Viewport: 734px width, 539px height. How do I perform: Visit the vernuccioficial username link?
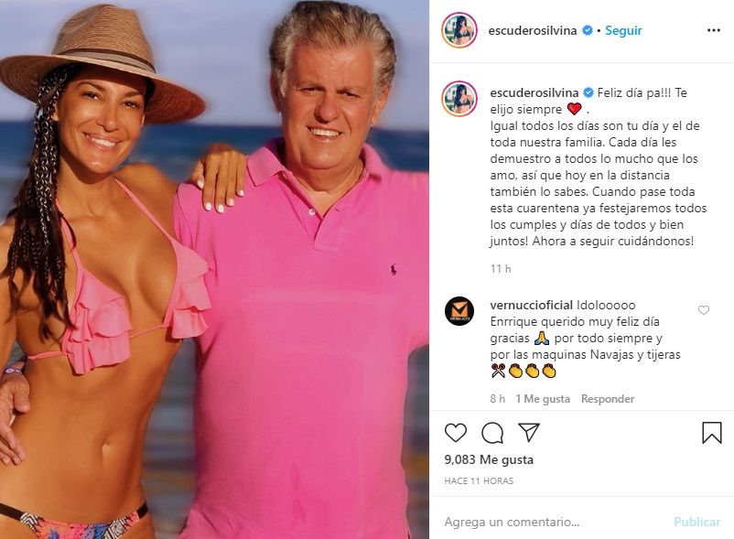coord(532,305)
